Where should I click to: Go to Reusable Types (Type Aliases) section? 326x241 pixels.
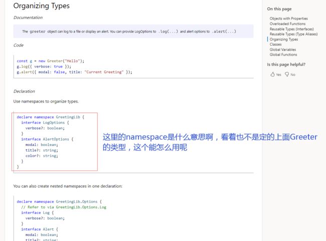pos(293,34)
